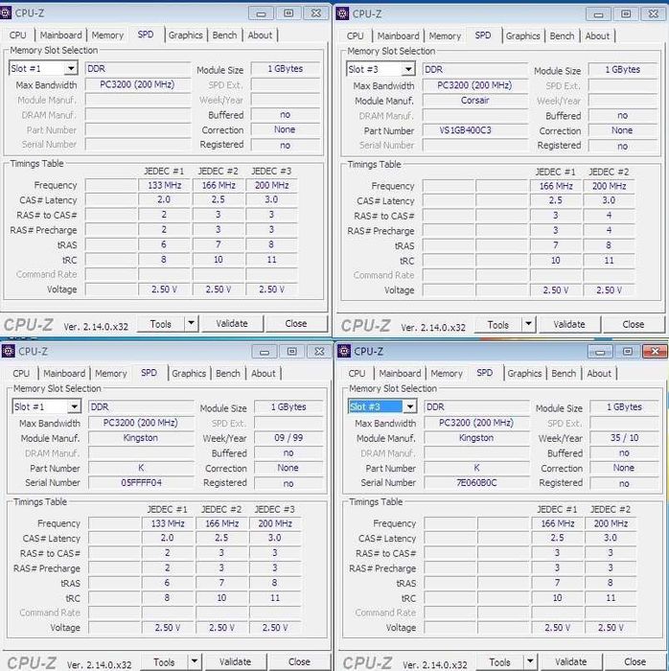Click the JEDEC #2 2.50 V voltage cell in the Corsair window
669x671 pixels.
tap(609, 290)
